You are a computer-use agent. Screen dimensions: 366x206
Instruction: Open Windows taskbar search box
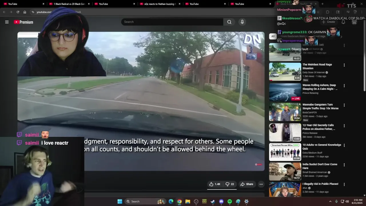[146, 201]
